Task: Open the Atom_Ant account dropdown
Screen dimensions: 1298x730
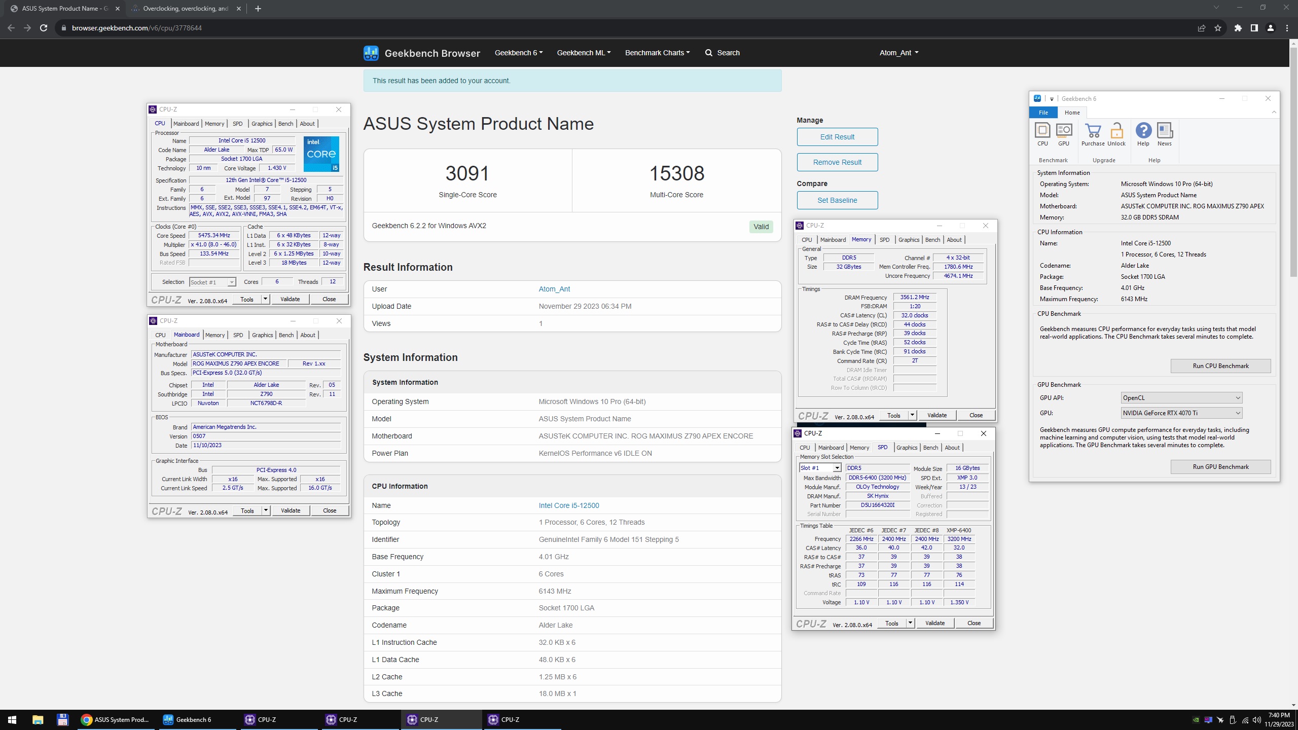Action: [x=899, y=53]
